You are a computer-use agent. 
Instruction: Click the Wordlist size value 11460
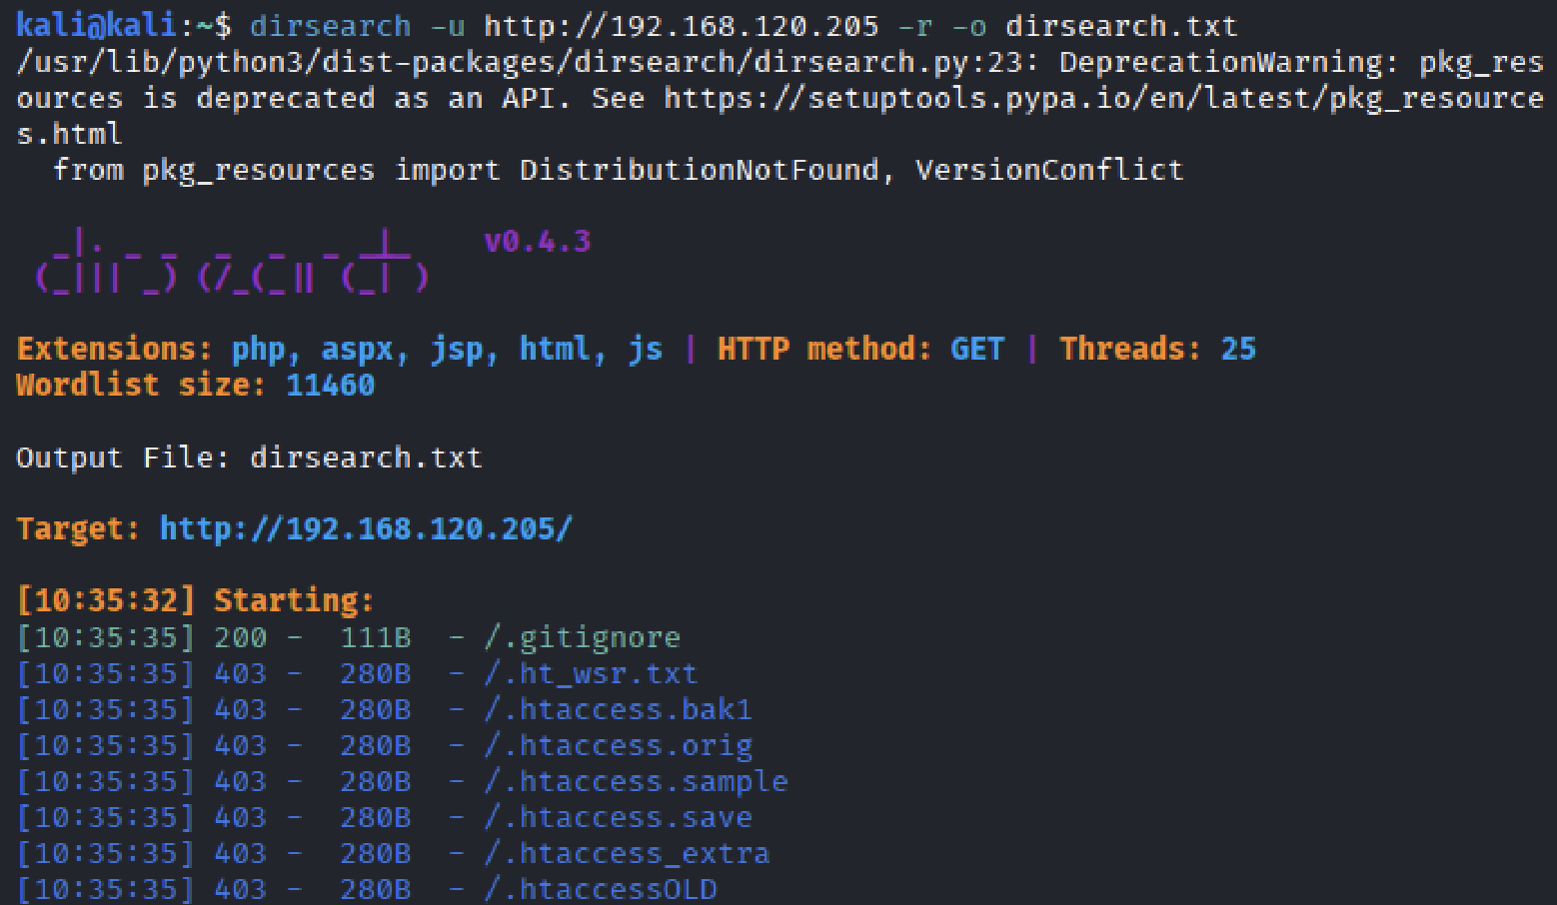point(330,385)
